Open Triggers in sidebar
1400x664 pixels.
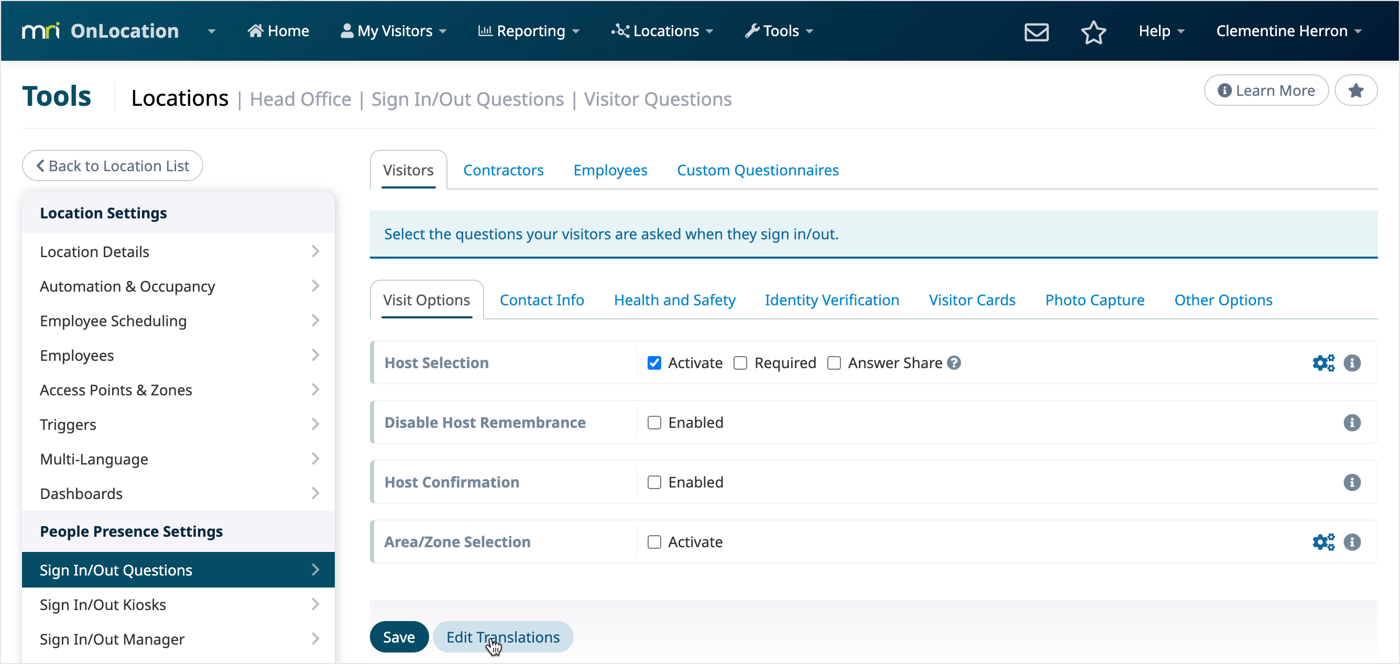pyautogui.click(x=178, y=424)
